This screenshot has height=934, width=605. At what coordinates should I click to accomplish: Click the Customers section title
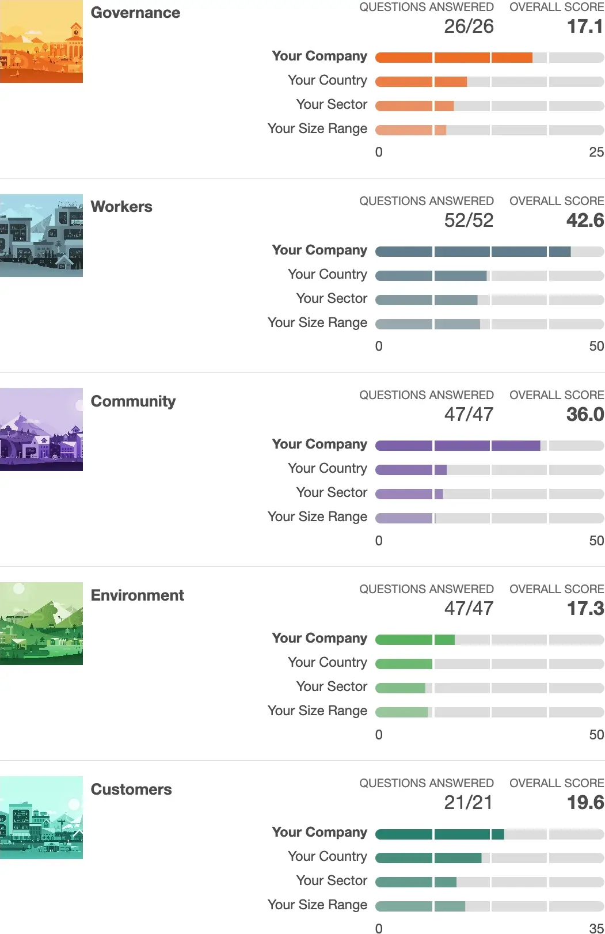point(131,789)
